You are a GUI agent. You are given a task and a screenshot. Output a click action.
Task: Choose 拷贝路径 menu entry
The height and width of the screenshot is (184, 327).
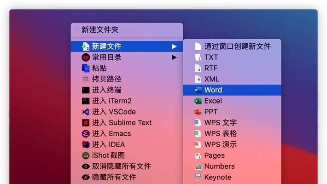click(127, 79)
